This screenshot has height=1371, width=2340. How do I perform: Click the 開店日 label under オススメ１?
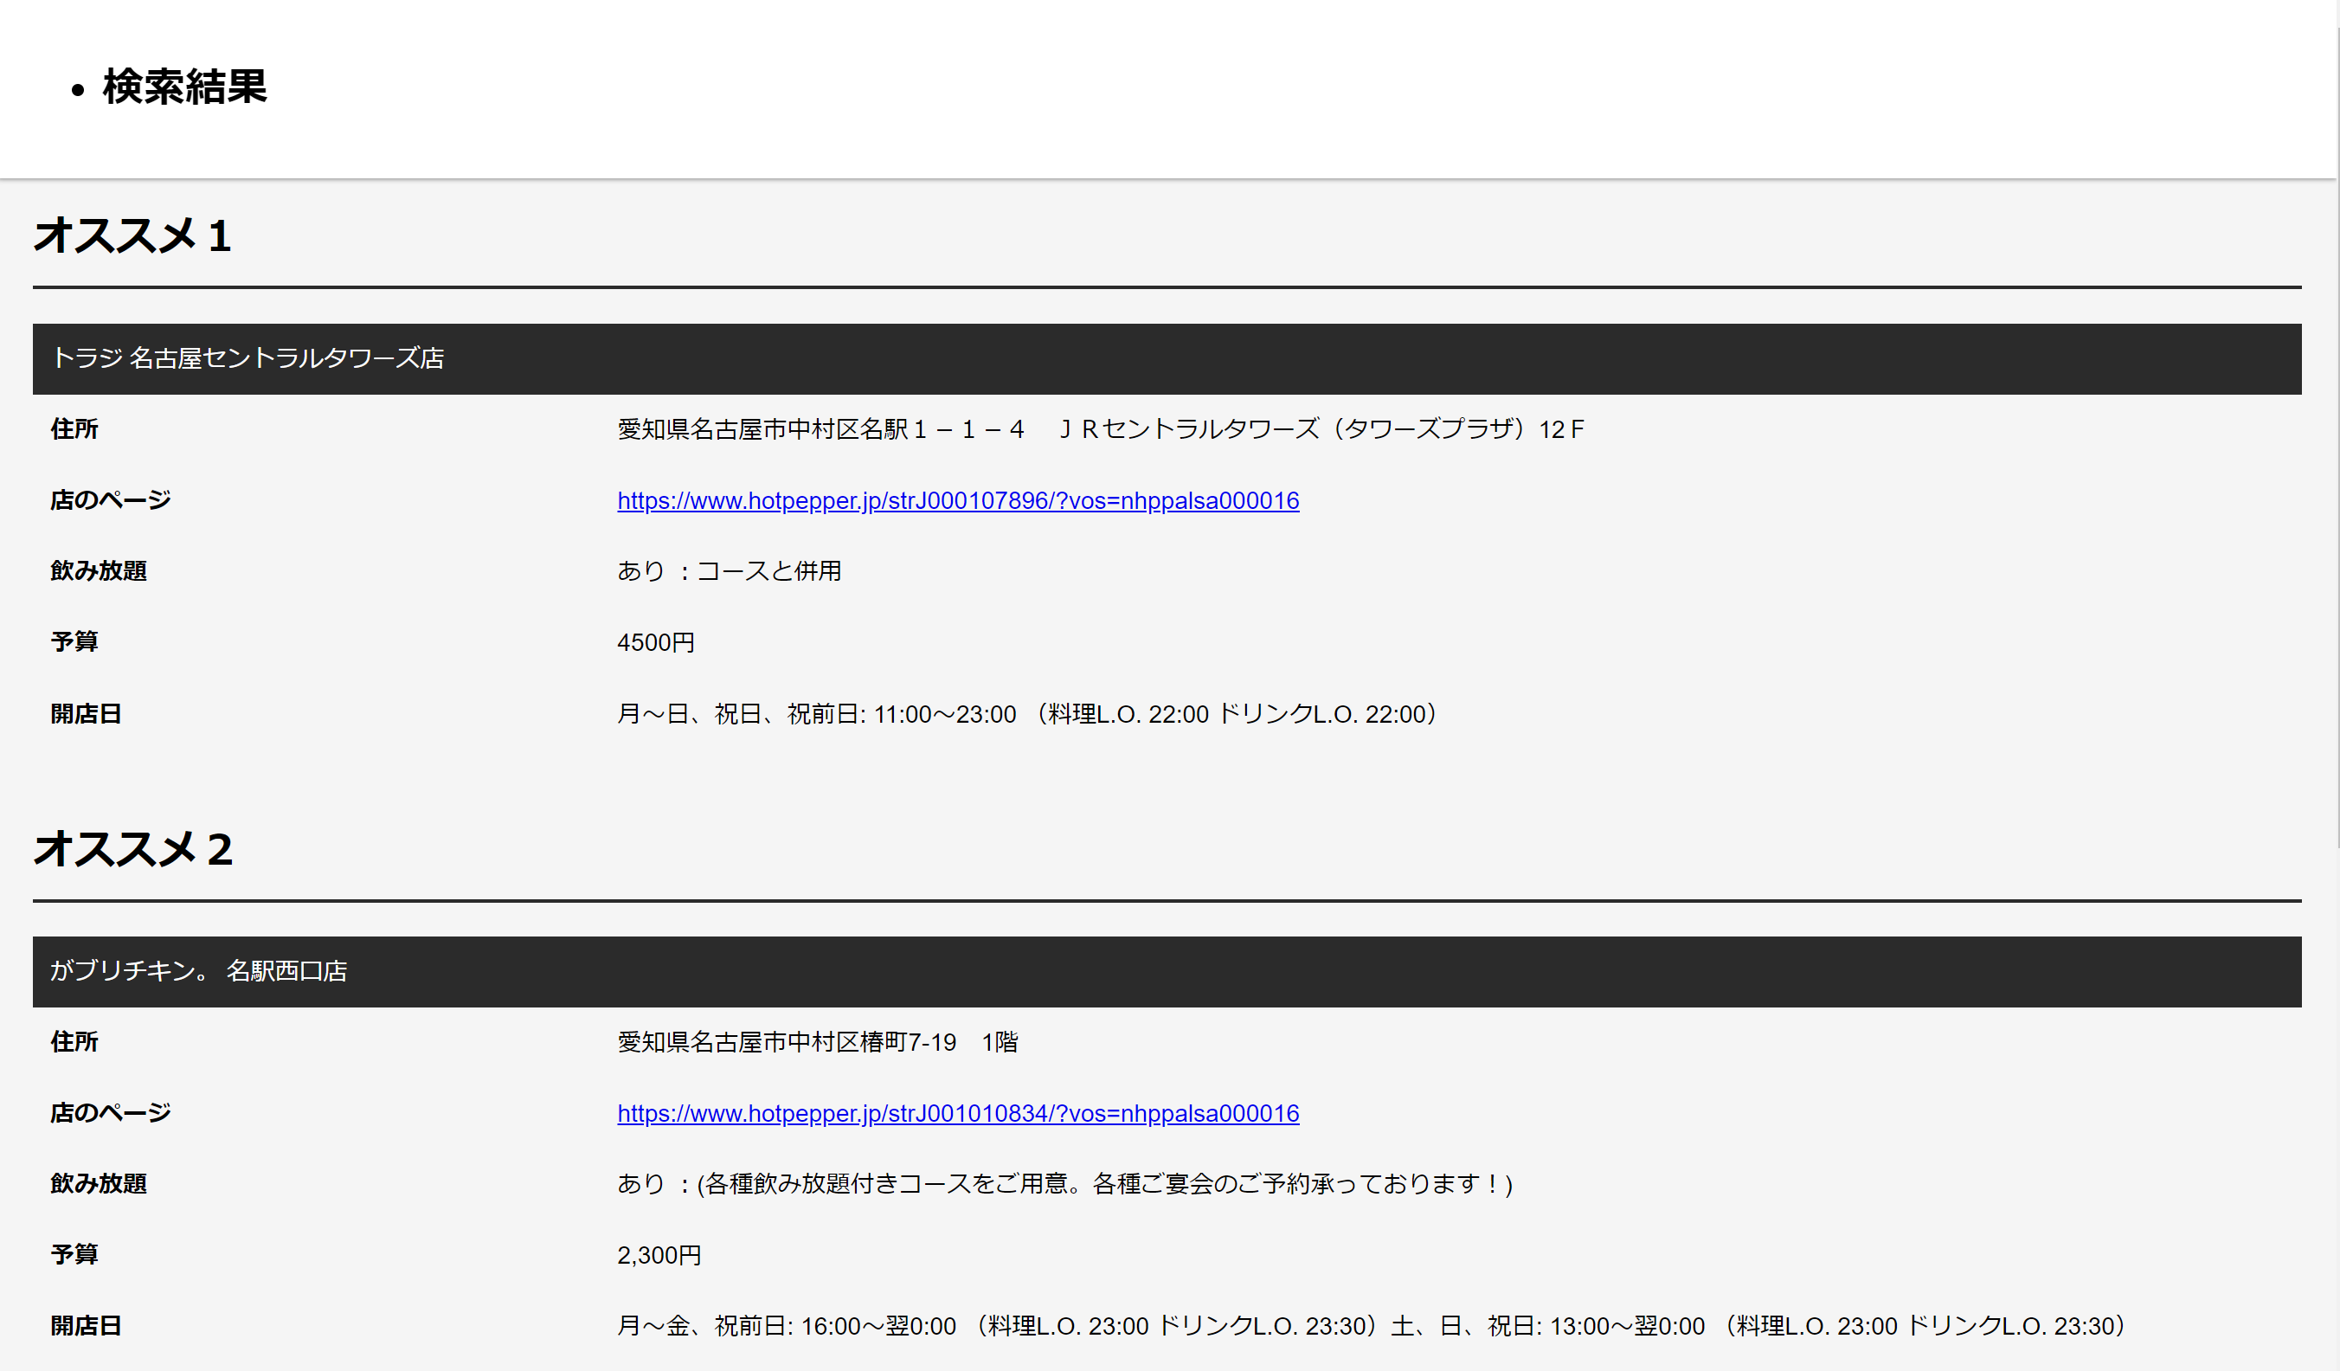tap(87, 713)
